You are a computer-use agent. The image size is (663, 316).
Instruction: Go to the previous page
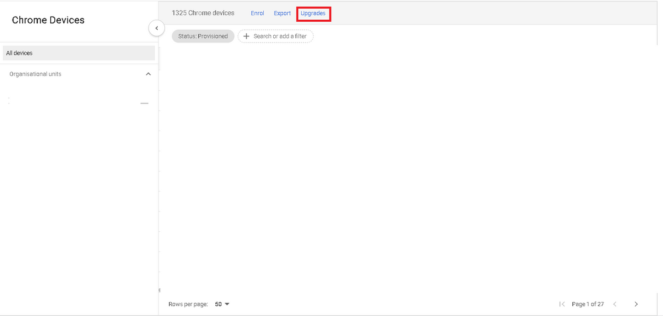click(615, 304)
